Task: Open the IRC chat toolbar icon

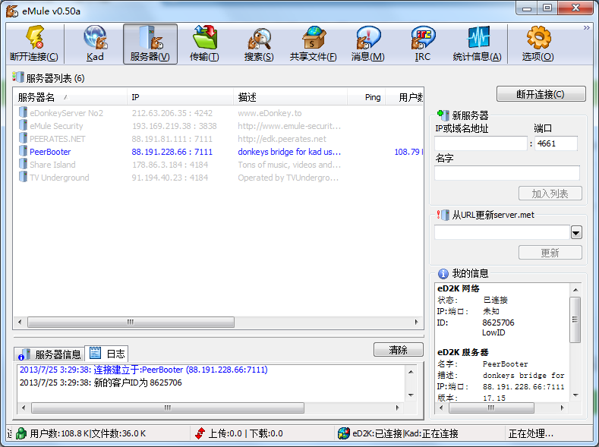Action: coord(423,37)
